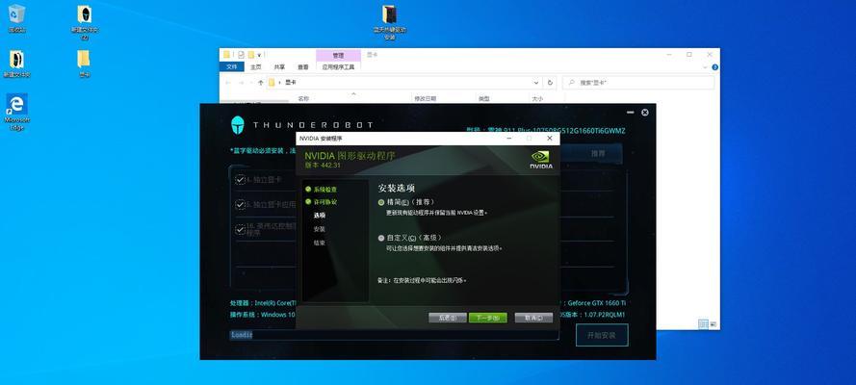856x385 pixels.
Task: Click the 推荐 button in Thunderobot window
Action: (x=598, y=154)
